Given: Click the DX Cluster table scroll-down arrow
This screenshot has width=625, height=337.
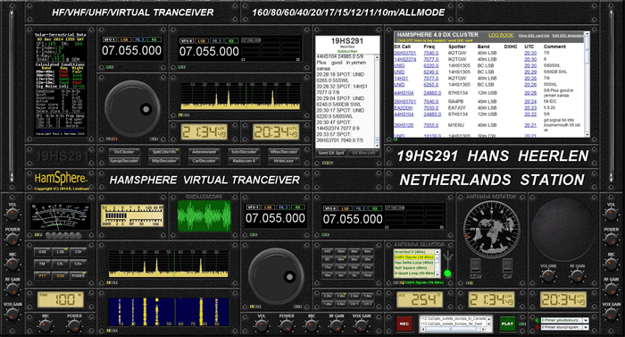Looking at the screenshot, I should (587, 135).
